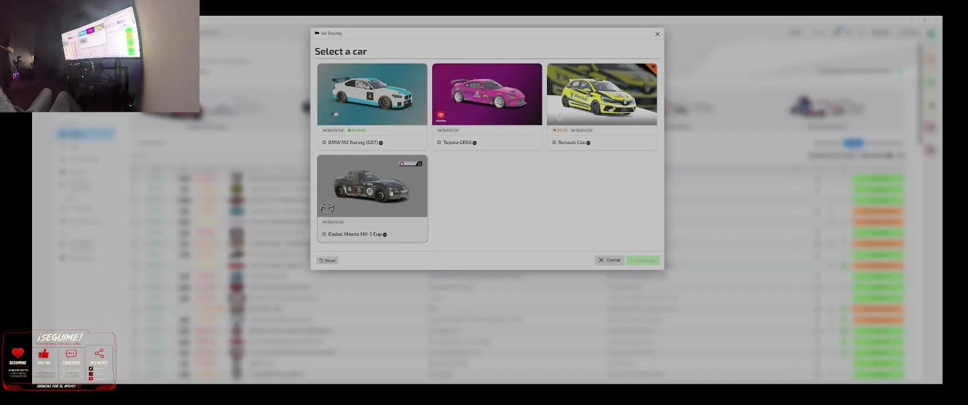Click the 'BMW M2 Racing (G87)' name text
Screen dimensions: 968x405
tap(353, 143)
